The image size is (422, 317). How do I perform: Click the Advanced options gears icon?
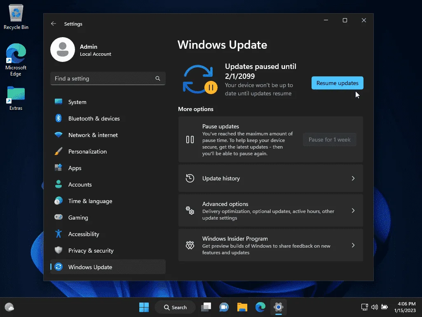[x=190, y=210]
